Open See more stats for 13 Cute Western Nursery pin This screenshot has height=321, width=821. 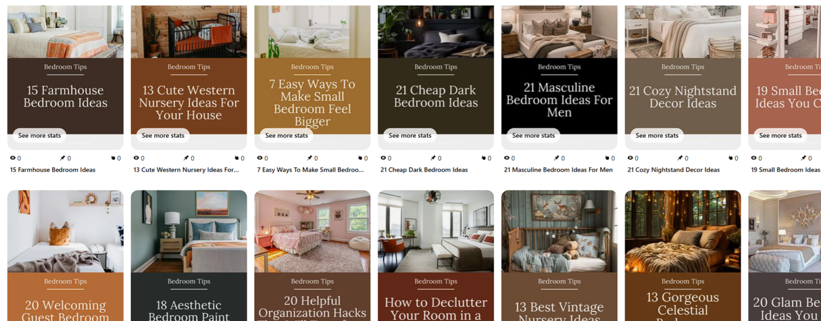[x=163, y=135]
